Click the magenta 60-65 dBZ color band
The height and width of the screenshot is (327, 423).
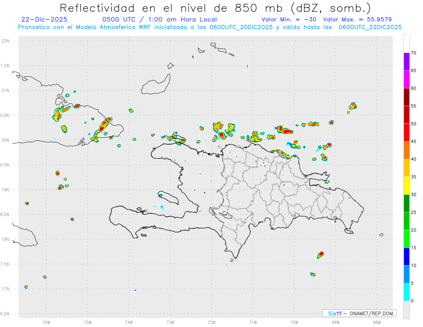click(406, 79)
